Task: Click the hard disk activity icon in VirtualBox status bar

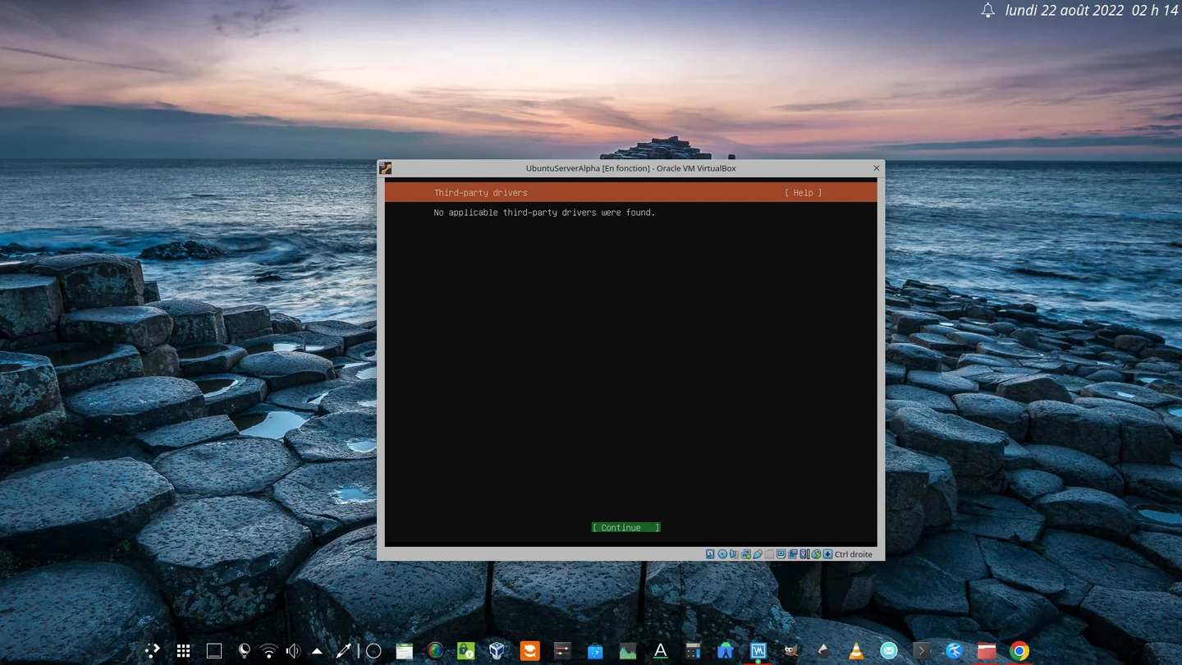Action: coord(710,554)
